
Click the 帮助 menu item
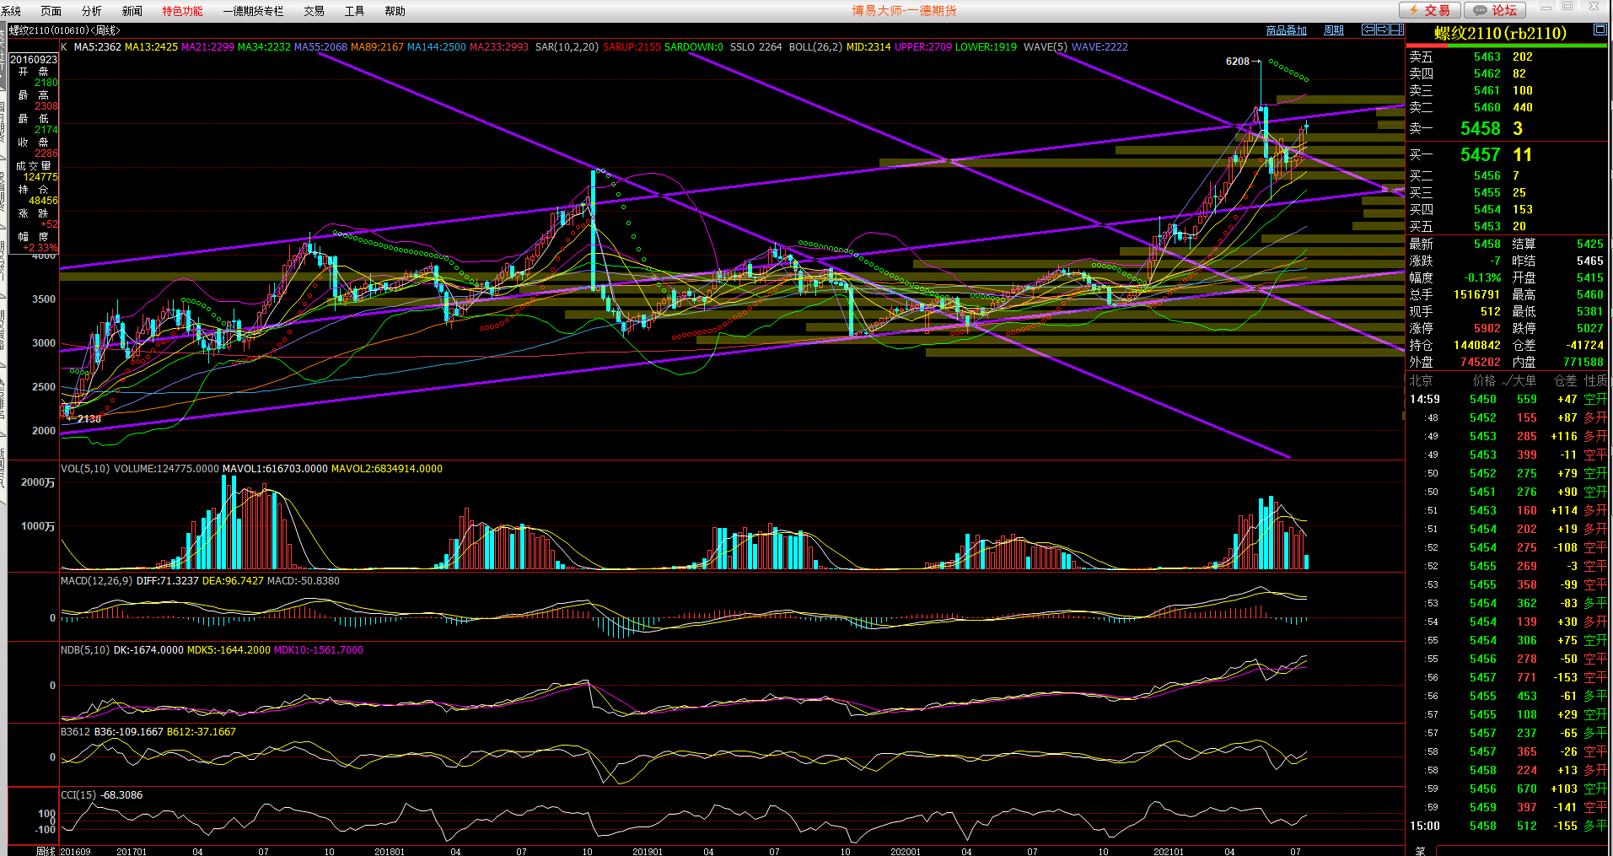point(395,11)
